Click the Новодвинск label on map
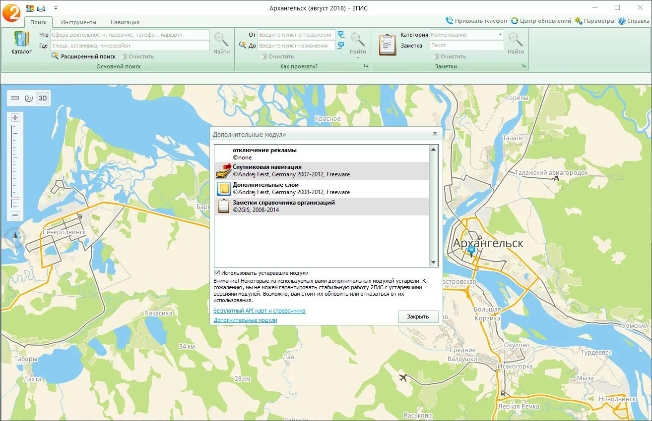This screenshot has height=421, width=652. [x=617, y=399]
